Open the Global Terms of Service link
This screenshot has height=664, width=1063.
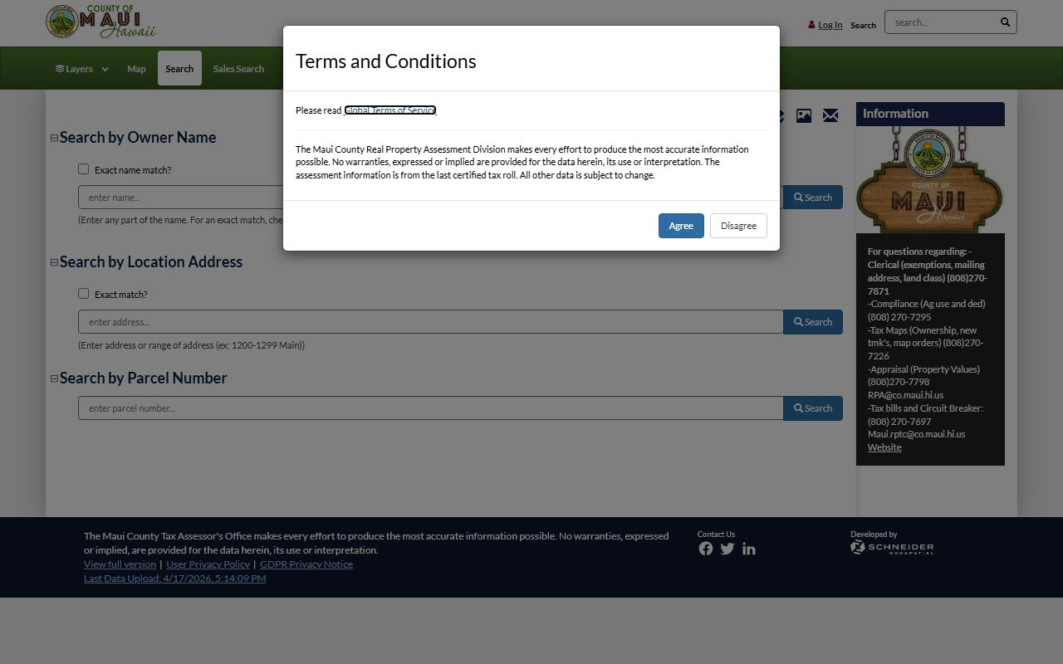[390, 110]
